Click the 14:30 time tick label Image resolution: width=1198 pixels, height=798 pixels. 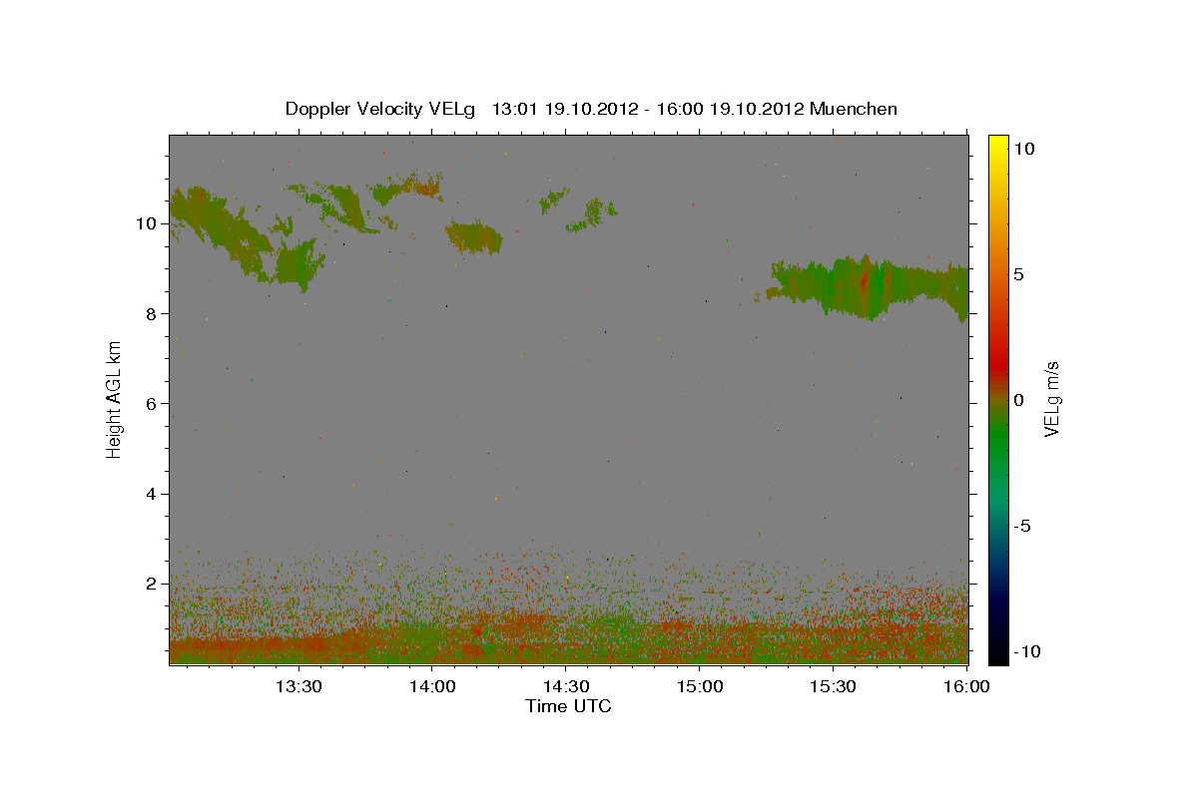565,687
